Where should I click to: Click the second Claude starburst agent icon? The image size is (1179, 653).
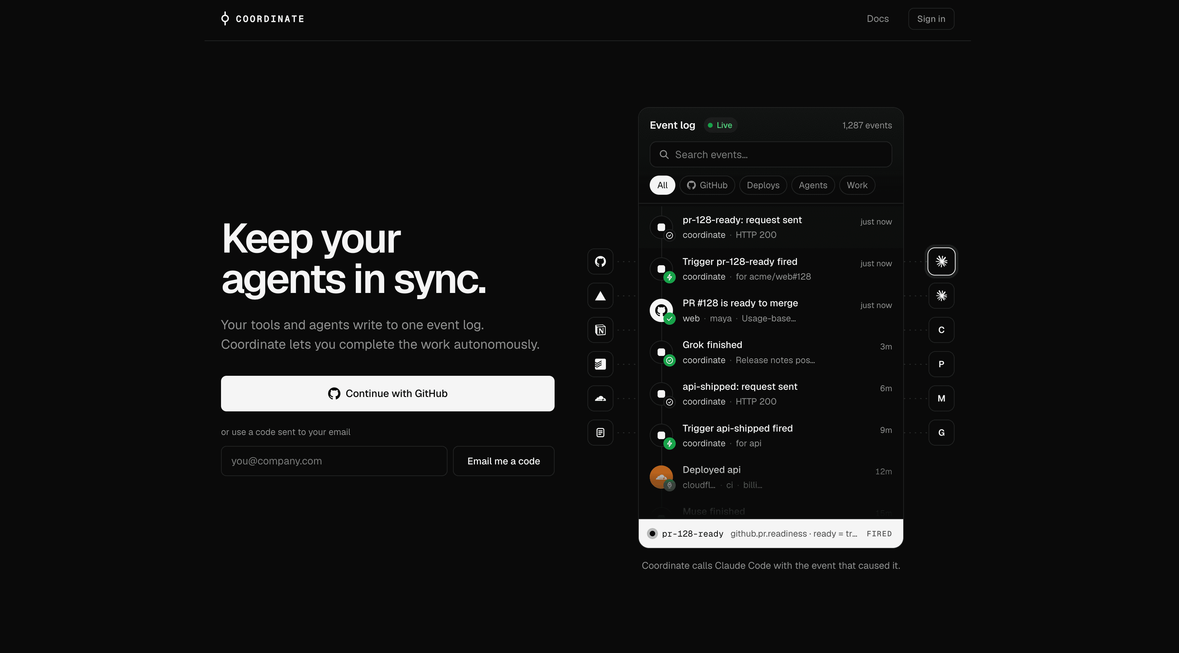click(x=942, y=296)
